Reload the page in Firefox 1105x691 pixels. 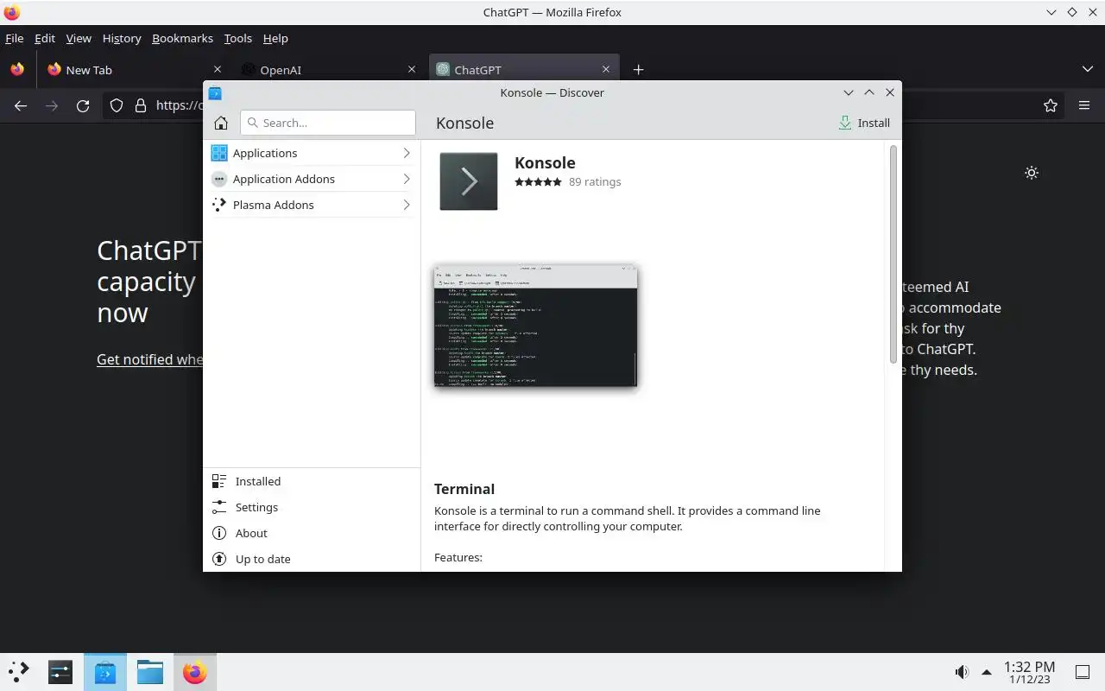point(83,105)
